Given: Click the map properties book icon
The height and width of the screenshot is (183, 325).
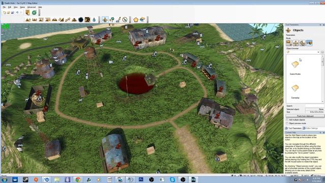Looking at the screenshot, I should click(x=27, y=13).
